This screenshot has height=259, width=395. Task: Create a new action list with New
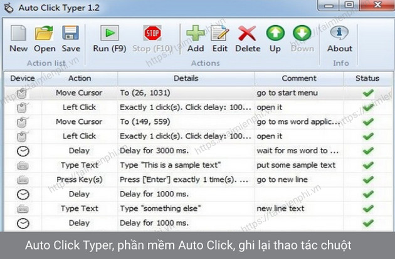[18, 39]
